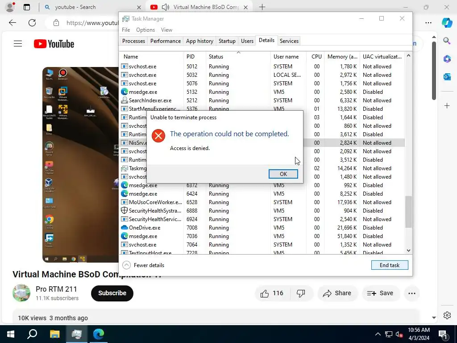Open a new Edge tab
457x343 pixels.
click(262, 7)
